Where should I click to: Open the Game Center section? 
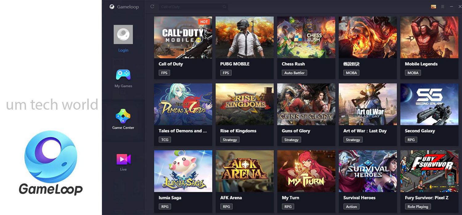[x=123, y=119]
